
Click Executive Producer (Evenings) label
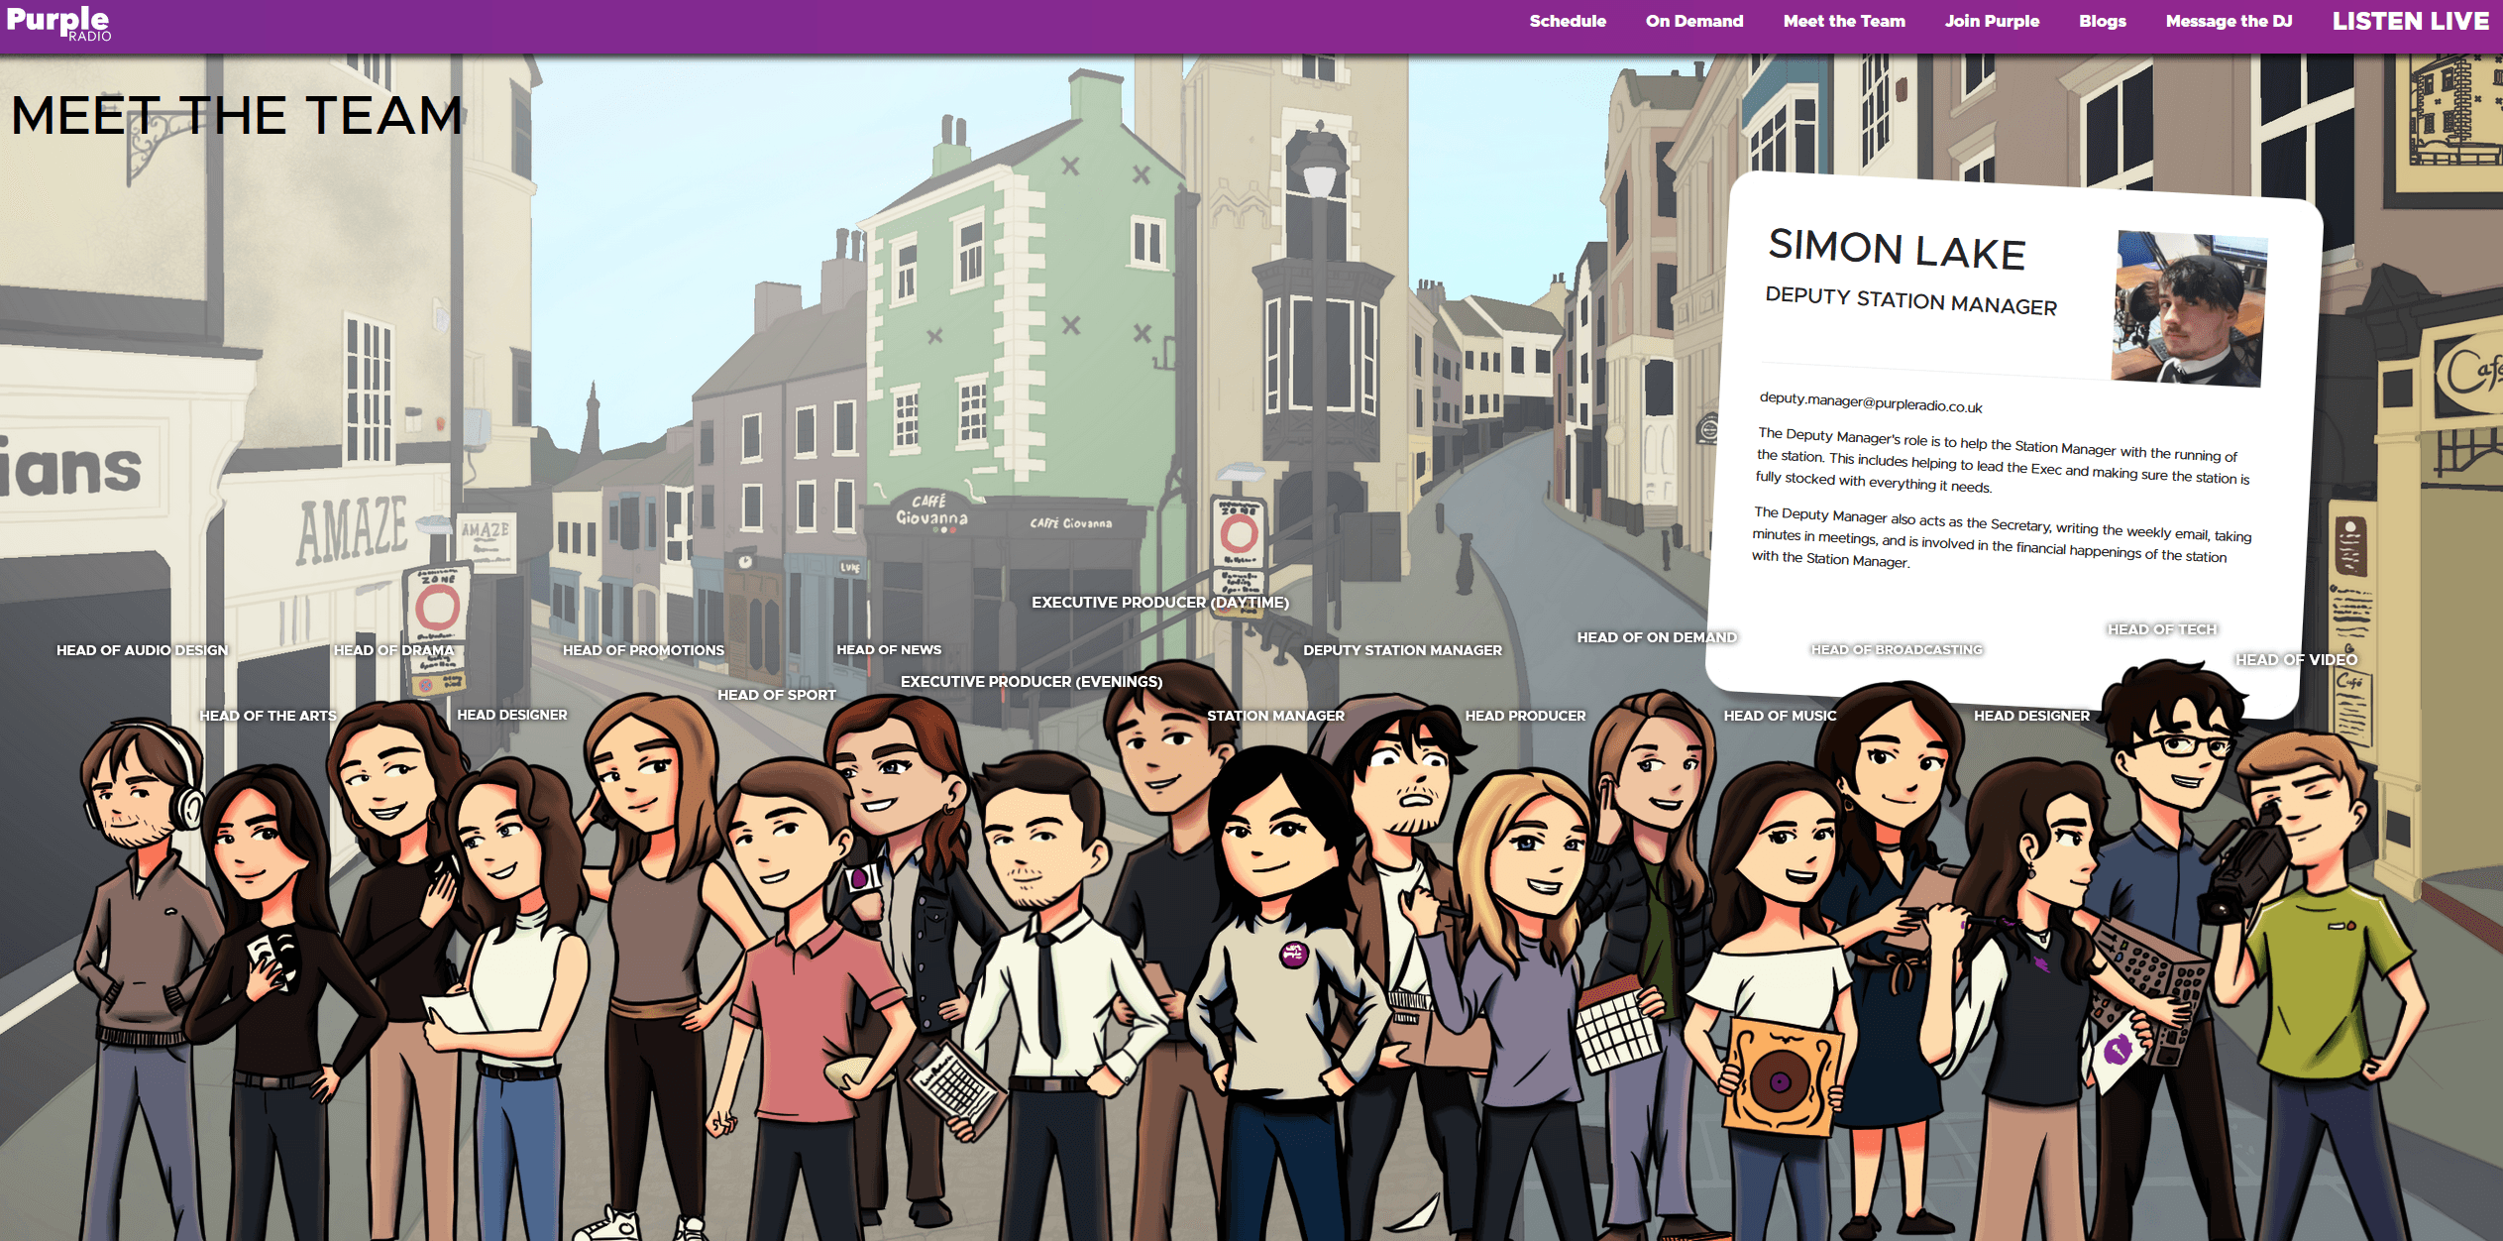pos(1032,682)
